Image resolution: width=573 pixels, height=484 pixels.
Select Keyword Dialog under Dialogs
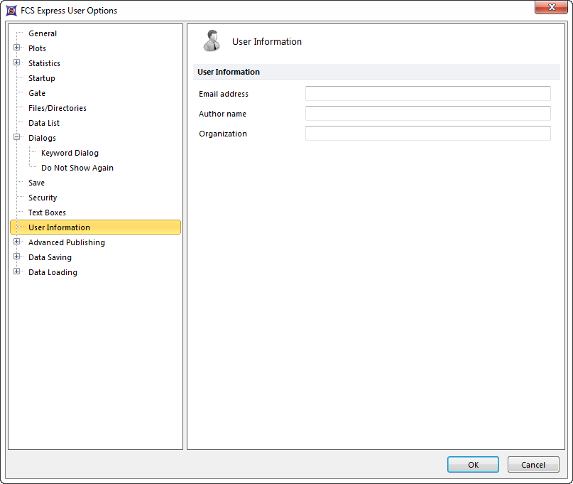[70, 153]
